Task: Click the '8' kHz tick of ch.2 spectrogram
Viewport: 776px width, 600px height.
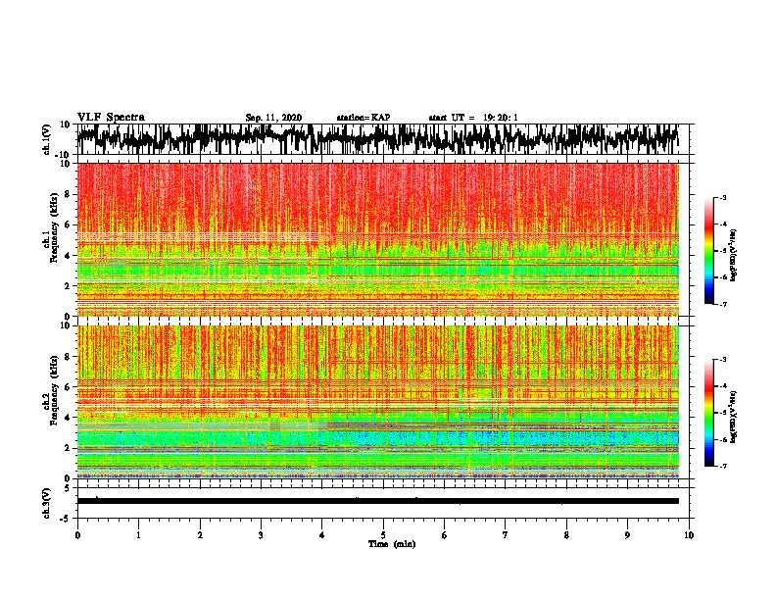Action: [68, 357]
